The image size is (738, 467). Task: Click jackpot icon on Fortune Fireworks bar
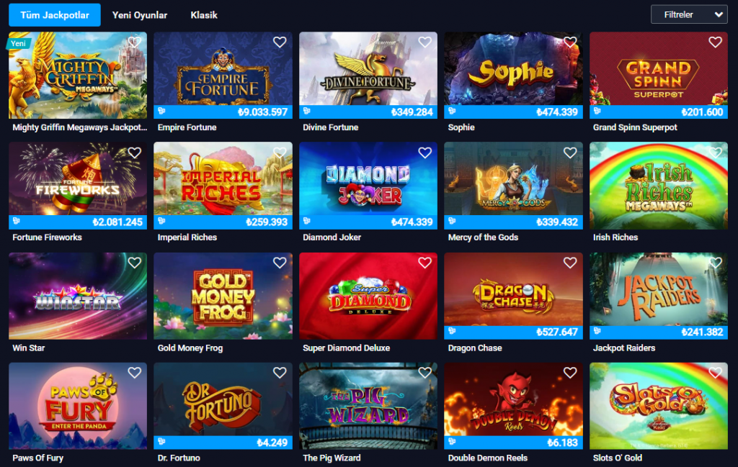(17, 221)
